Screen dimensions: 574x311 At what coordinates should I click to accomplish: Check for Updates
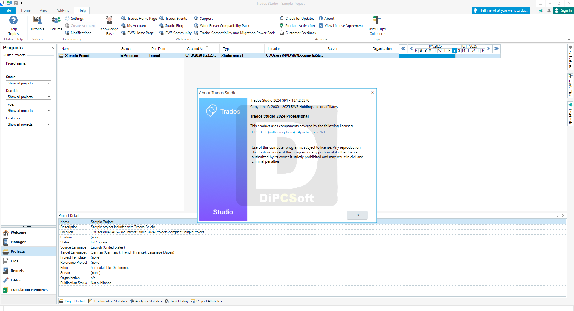pos(297,19)
